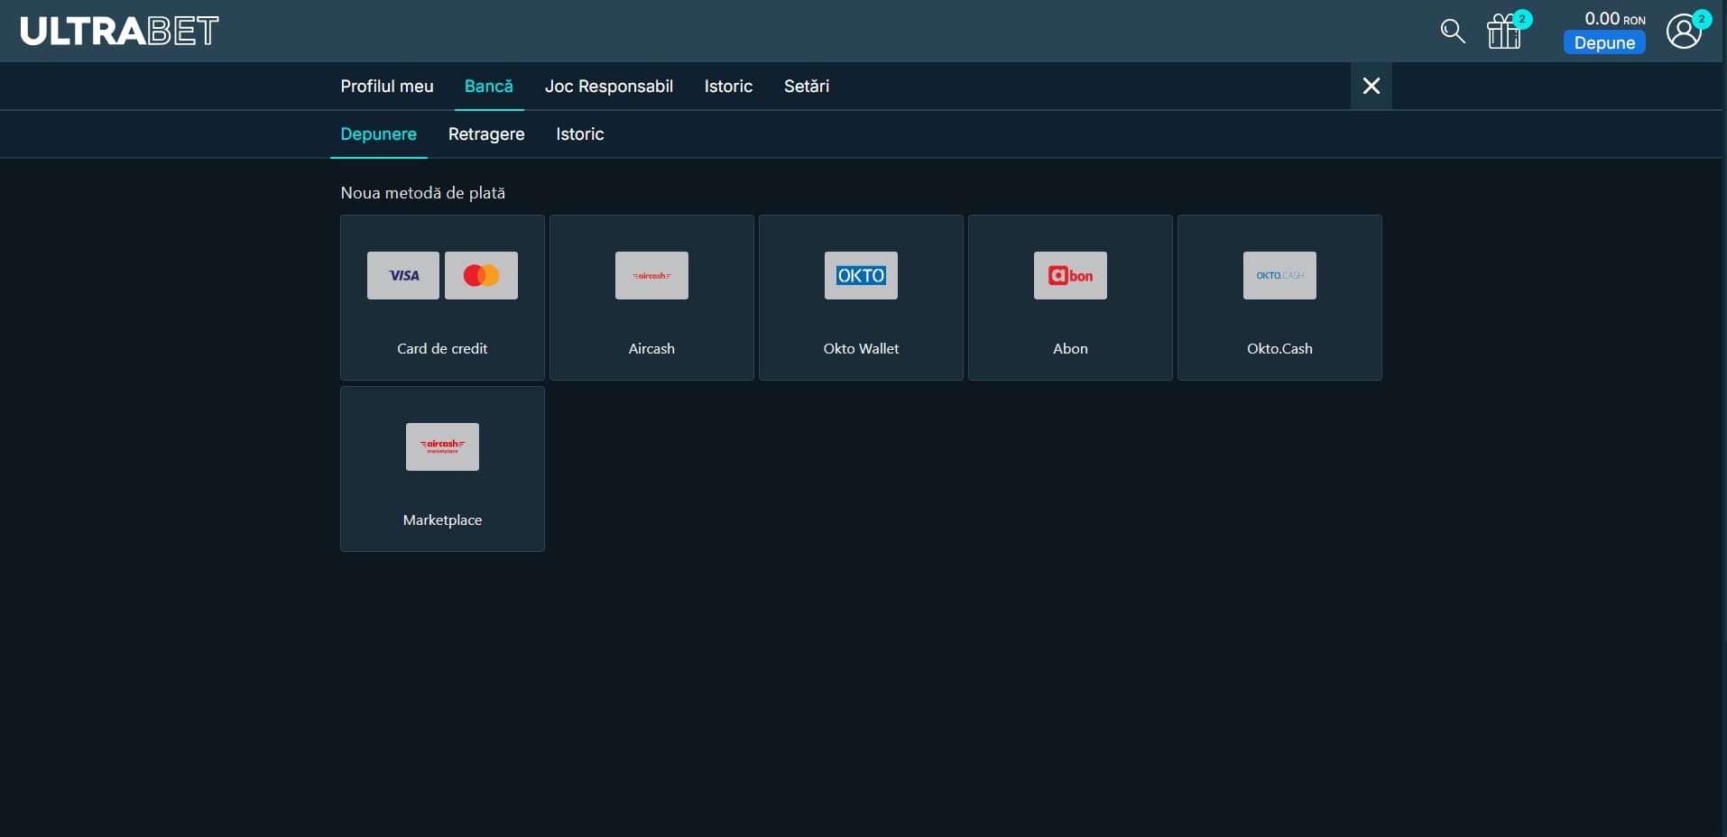The width and height of the screenshot is (1727, 837).
Task: Choose the Aircash payment label
Action: coord(651,348)
